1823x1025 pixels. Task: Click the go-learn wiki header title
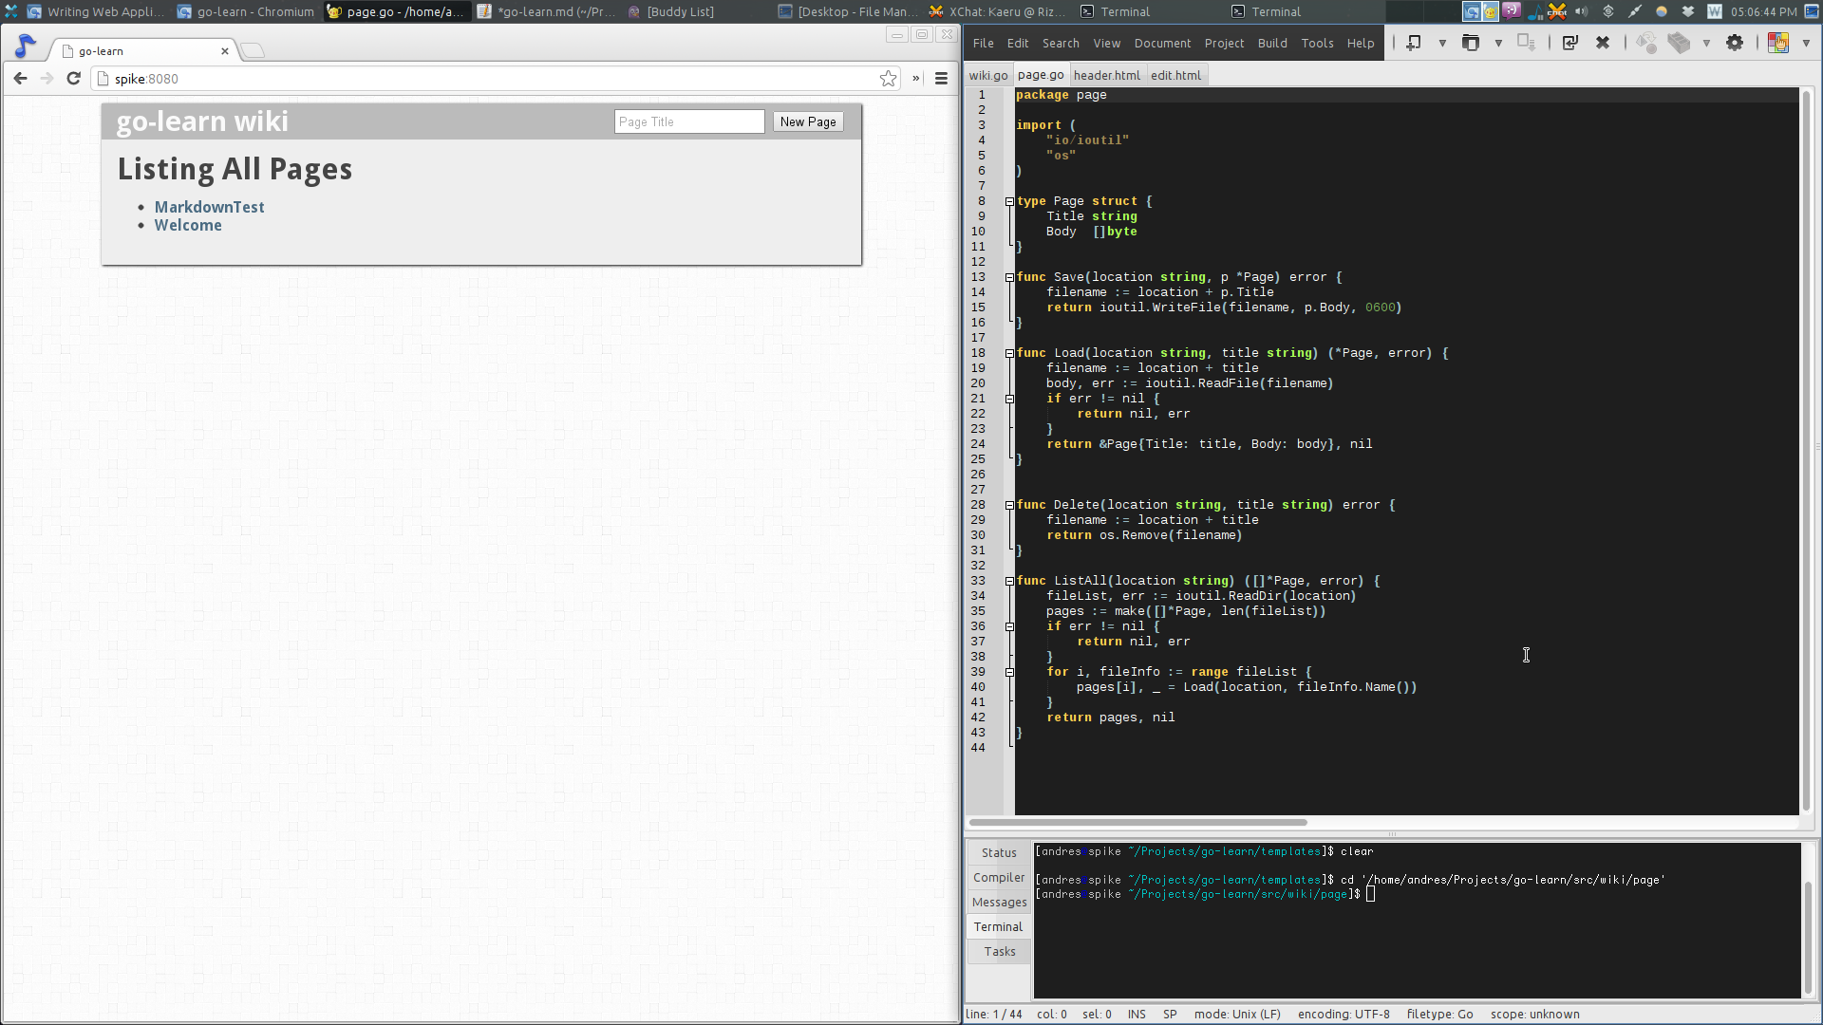202,121
